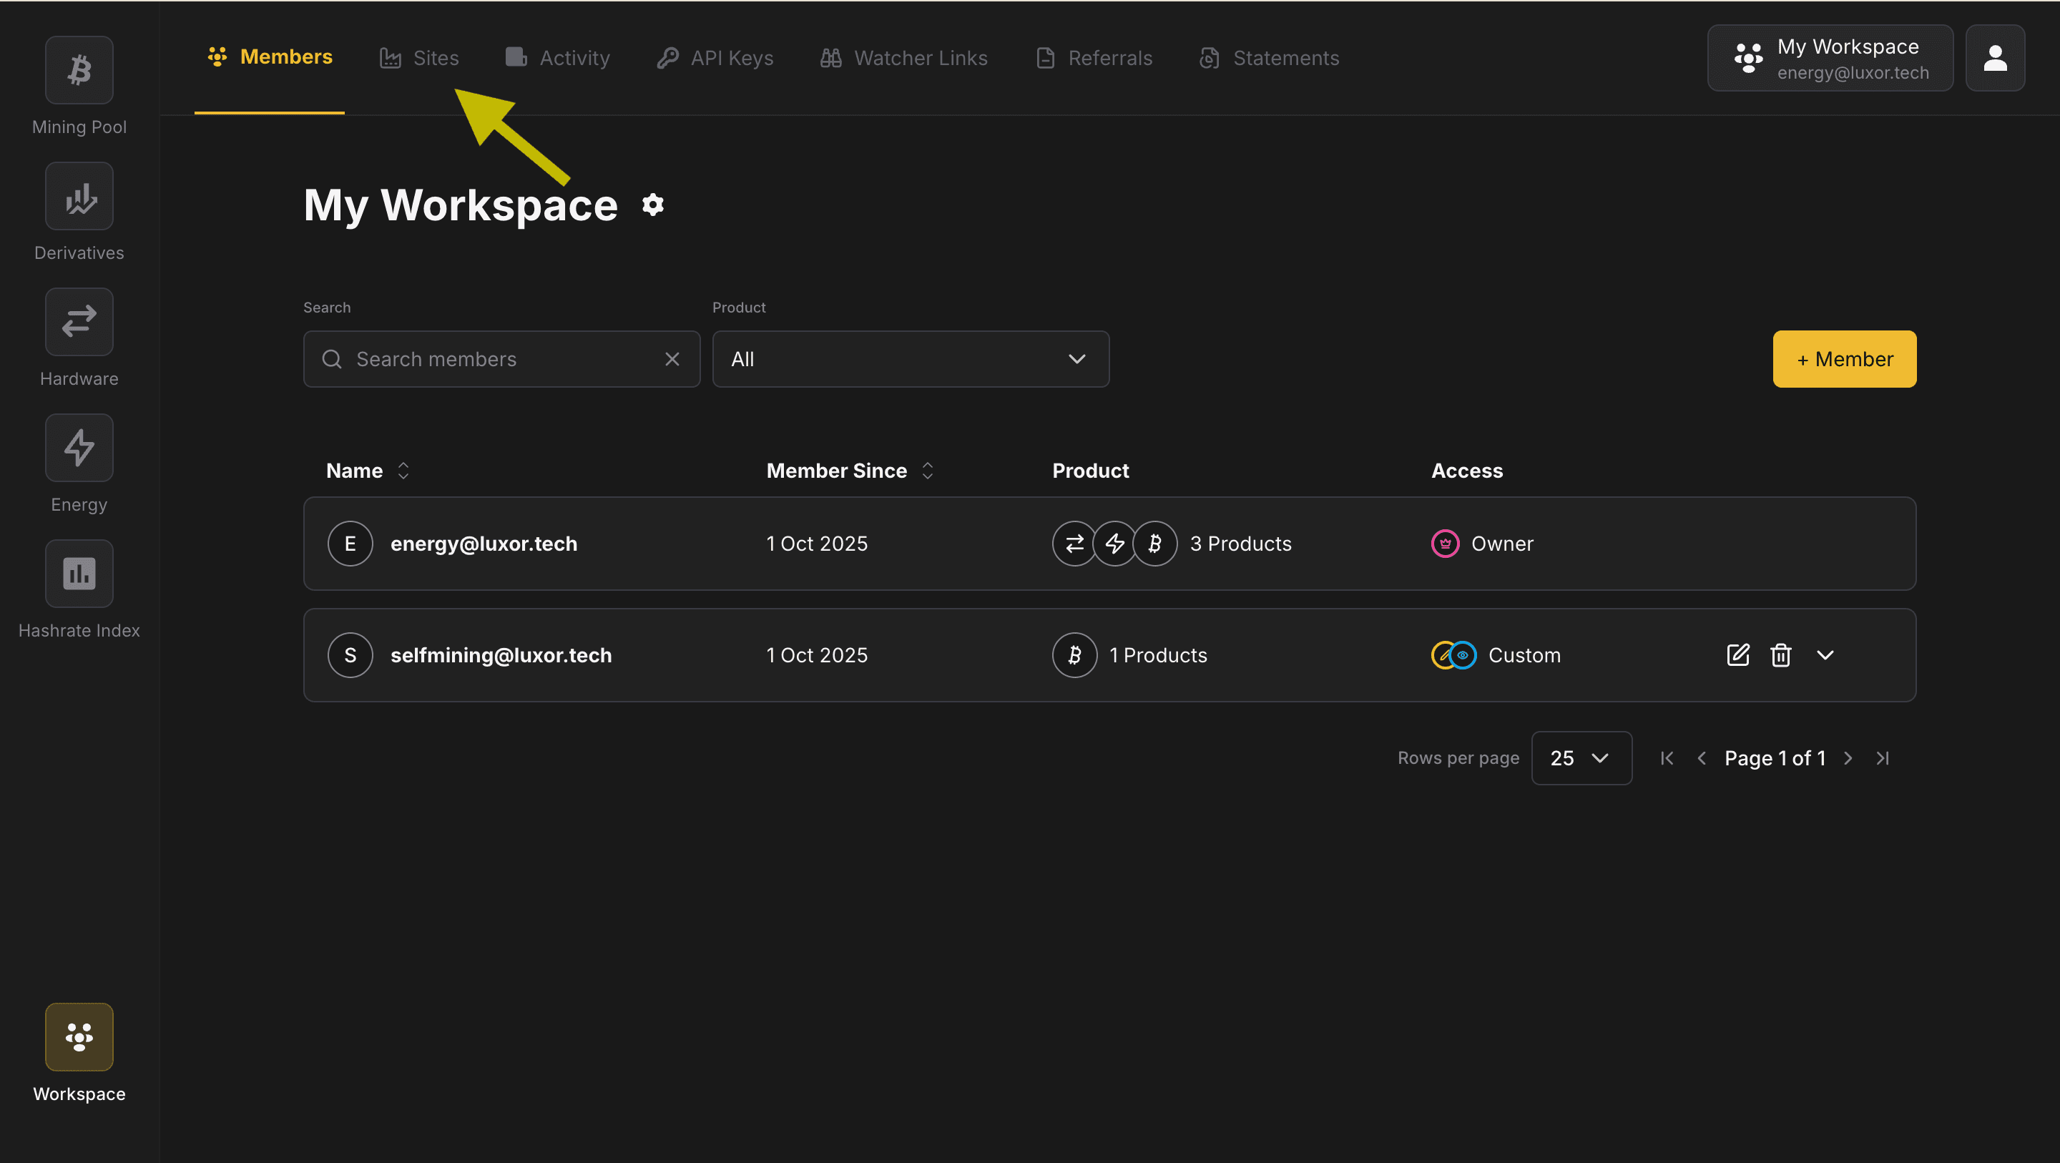Image resolution: width=2060 pixels, height=1163 pixels.
Task: Delete the selfmining@luxor.tech member with the trash icon
Action: pos(1780,655)
